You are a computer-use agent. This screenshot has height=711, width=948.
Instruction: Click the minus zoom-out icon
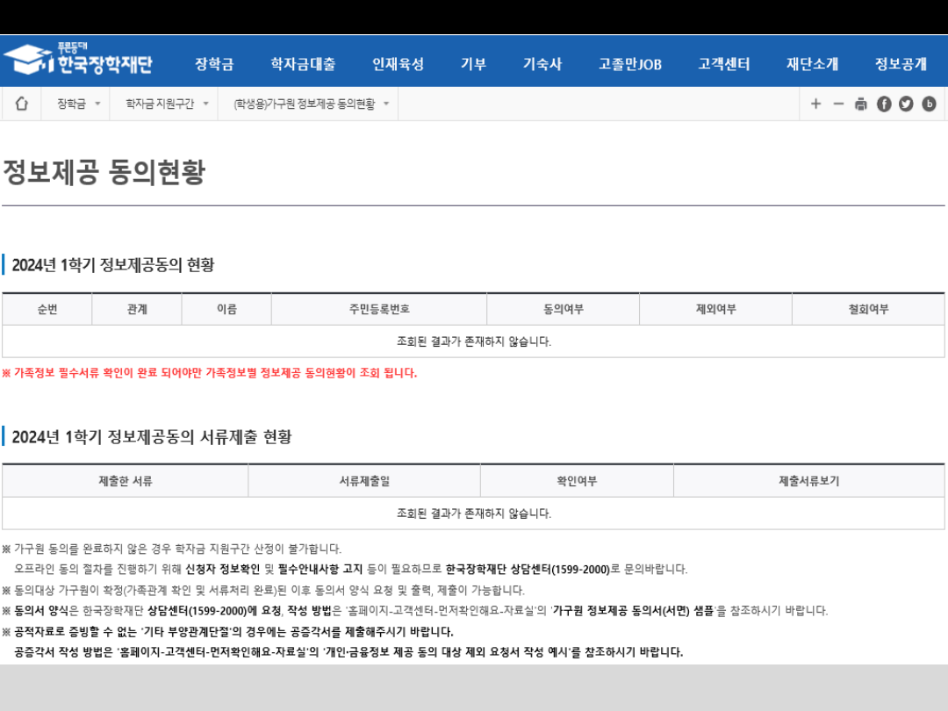pyautogui.click(x=838, y=104)
